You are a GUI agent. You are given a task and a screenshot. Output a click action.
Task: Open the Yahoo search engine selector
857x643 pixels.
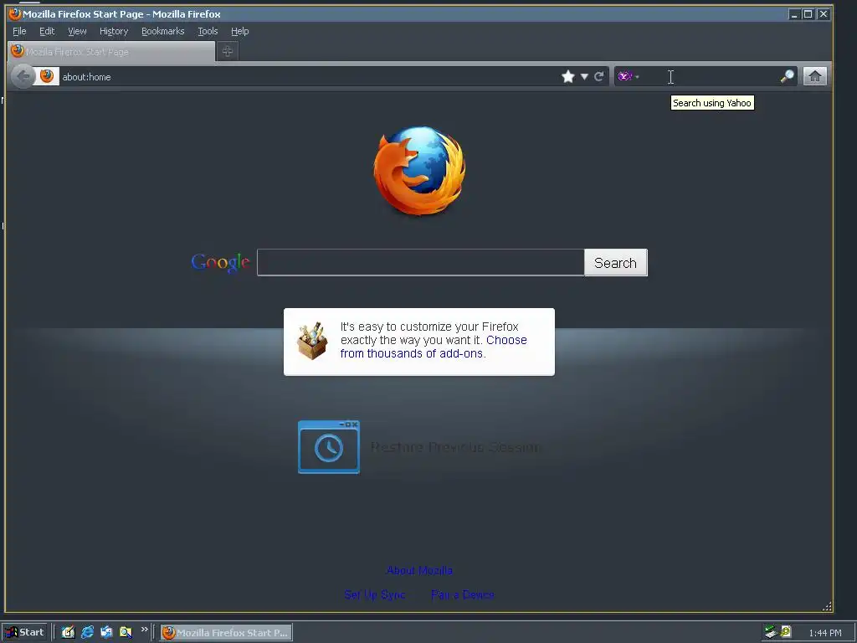(x=629, y=76)
